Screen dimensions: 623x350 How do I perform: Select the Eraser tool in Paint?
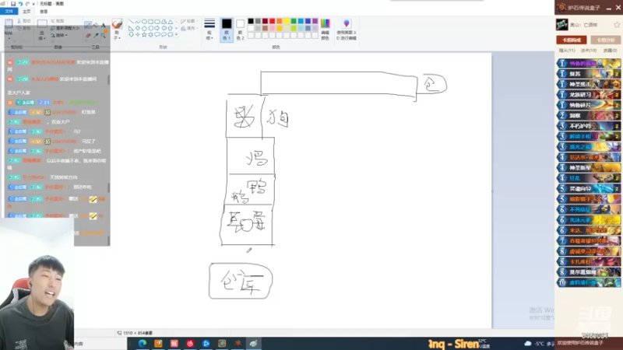point(88,35)
